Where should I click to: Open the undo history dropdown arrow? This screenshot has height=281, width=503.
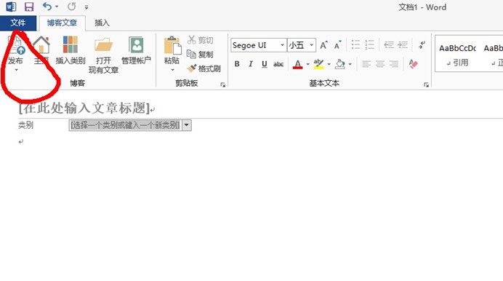[x=57, y=7]
